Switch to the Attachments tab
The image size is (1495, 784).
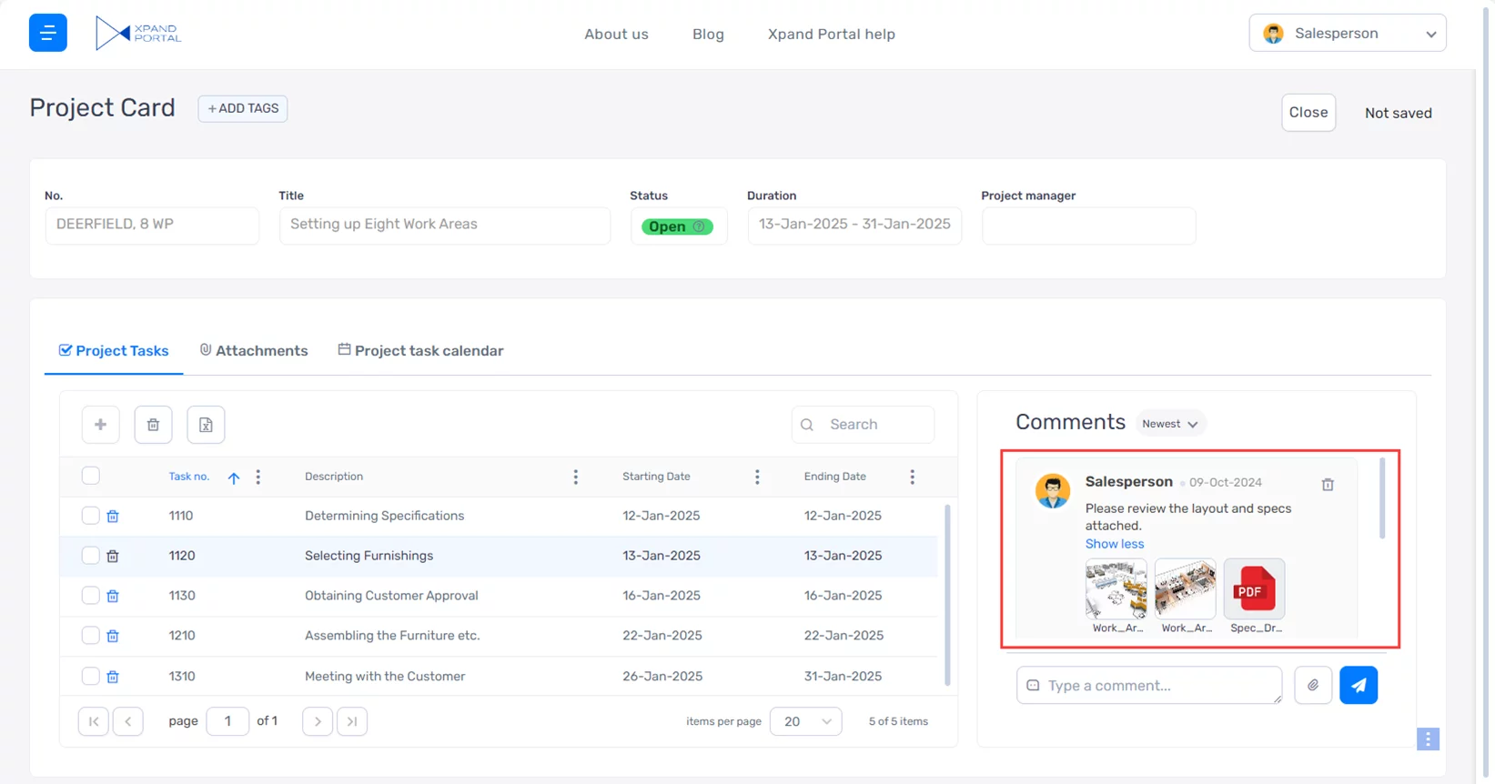(254, 351)
